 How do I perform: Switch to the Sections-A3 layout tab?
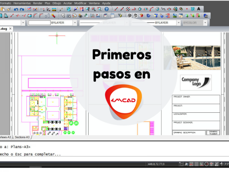tap(22, 137)
